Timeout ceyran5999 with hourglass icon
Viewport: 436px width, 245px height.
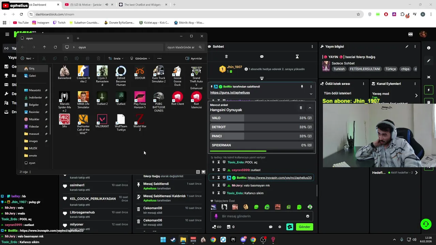[219, 170]
